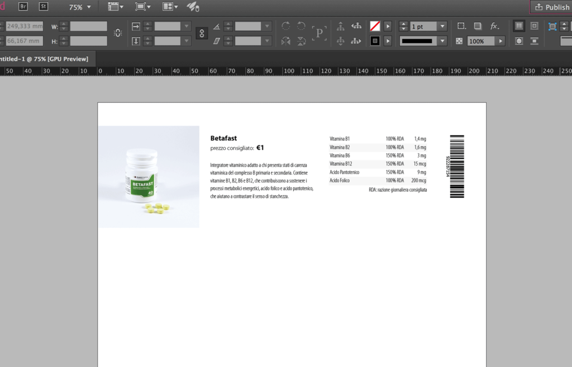The width and height of the screenshot is (572, 367).
Task: Expand the Fill swatch options arrow
Action: (388, 26)
